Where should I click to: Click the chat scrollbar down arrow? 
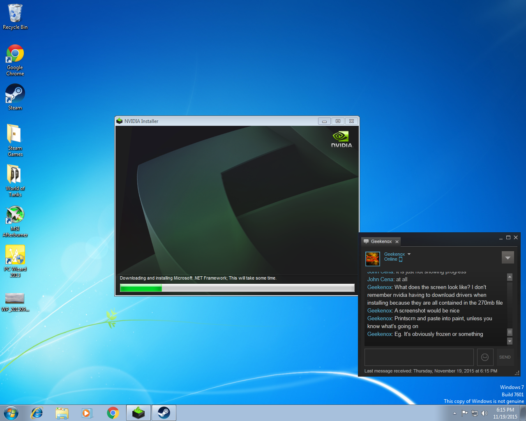(510, 341)
